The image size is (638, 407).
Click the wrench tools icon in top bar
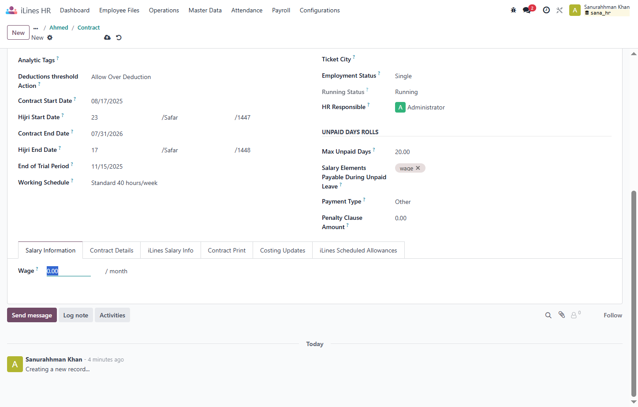560,10
